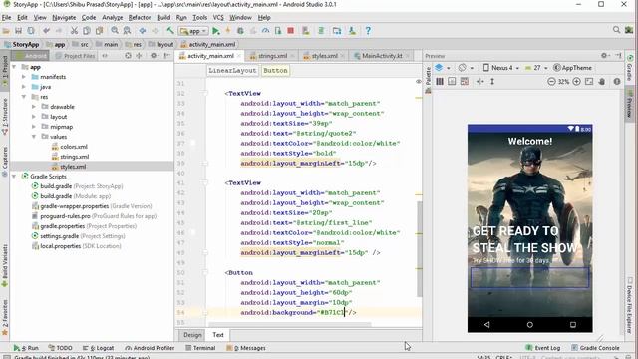The height and width of the screenshot is (359, 638).
Task: Click the Make Project hammer icon
Action: (170, 31)
